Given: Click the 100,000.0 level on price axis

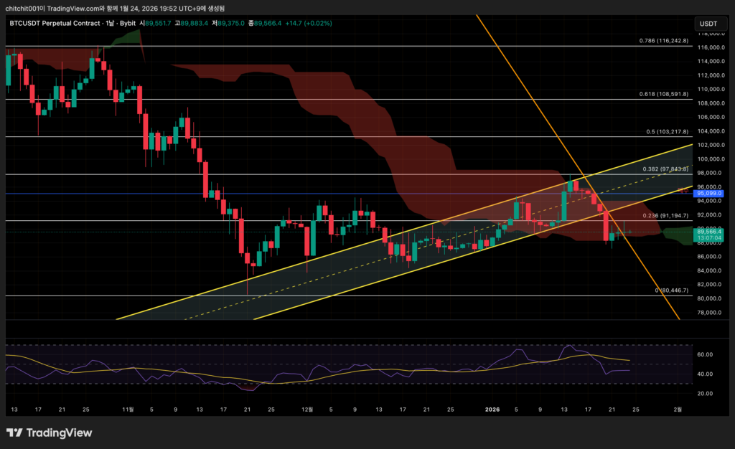Looking at the screenshot, I should (x=709, y=159).
